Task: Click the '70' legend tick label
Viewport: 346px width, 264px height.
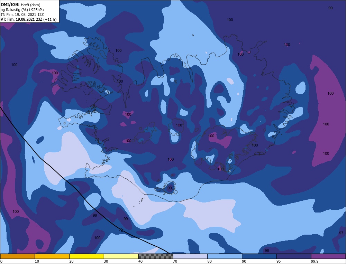Action: click(x=175, y=261)
